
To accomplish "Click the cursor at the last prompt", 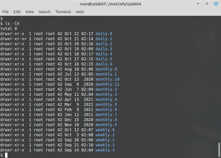I will pos(6,155).
